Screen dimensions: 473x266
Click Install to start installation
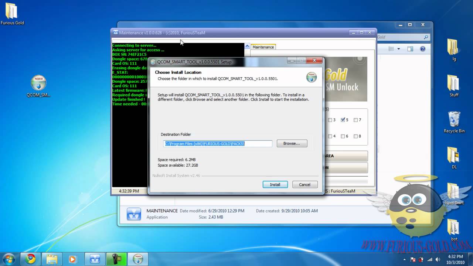[x=275, y=184]
